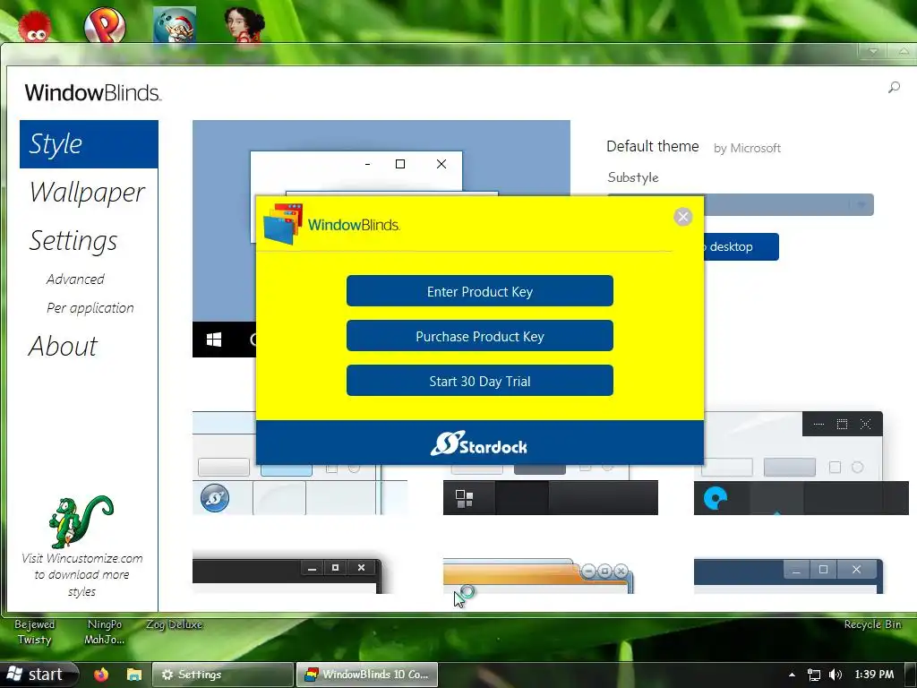Click the network tray icon
Screen dimensions: 917x688
pos(813,675)
